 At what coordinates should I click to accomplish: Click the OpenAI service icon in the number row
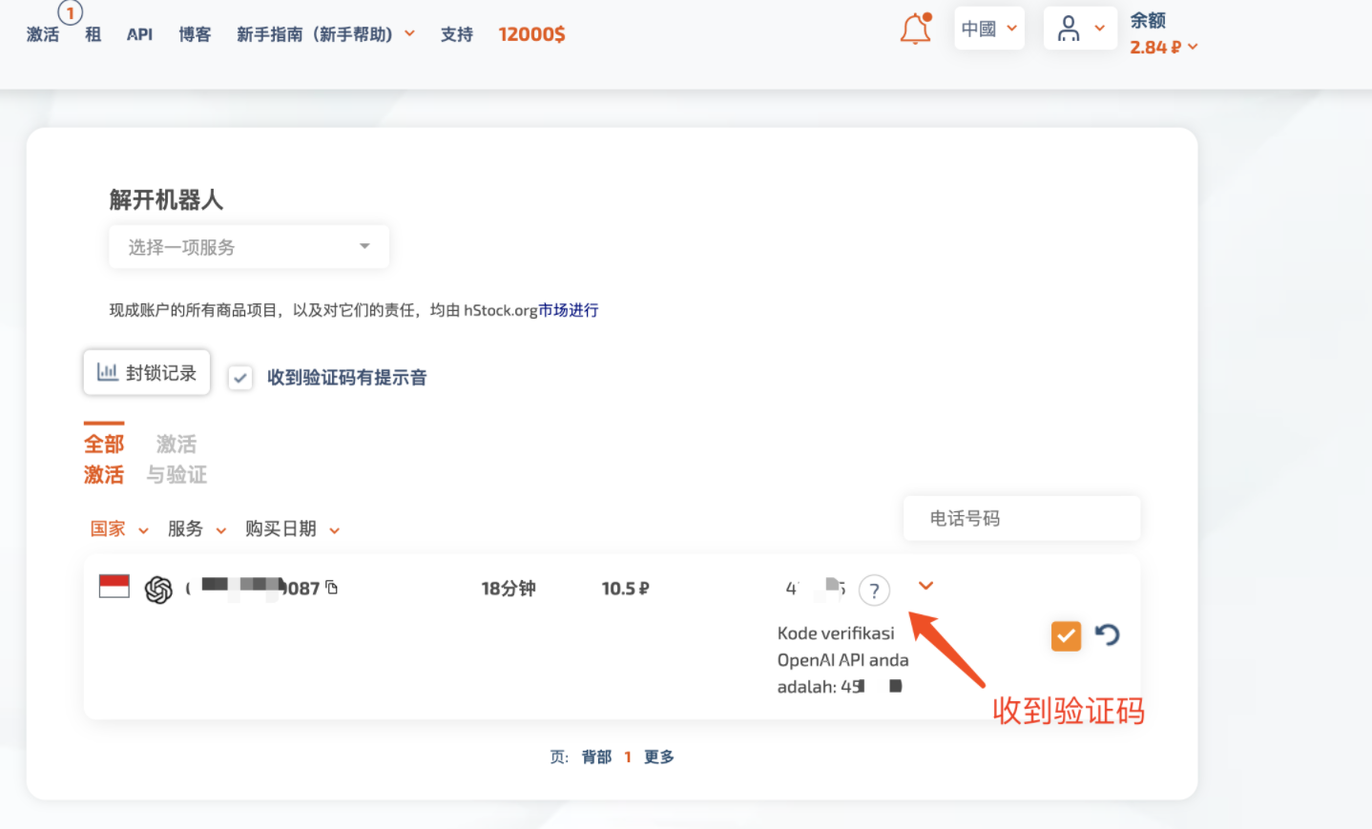(158, 588)
